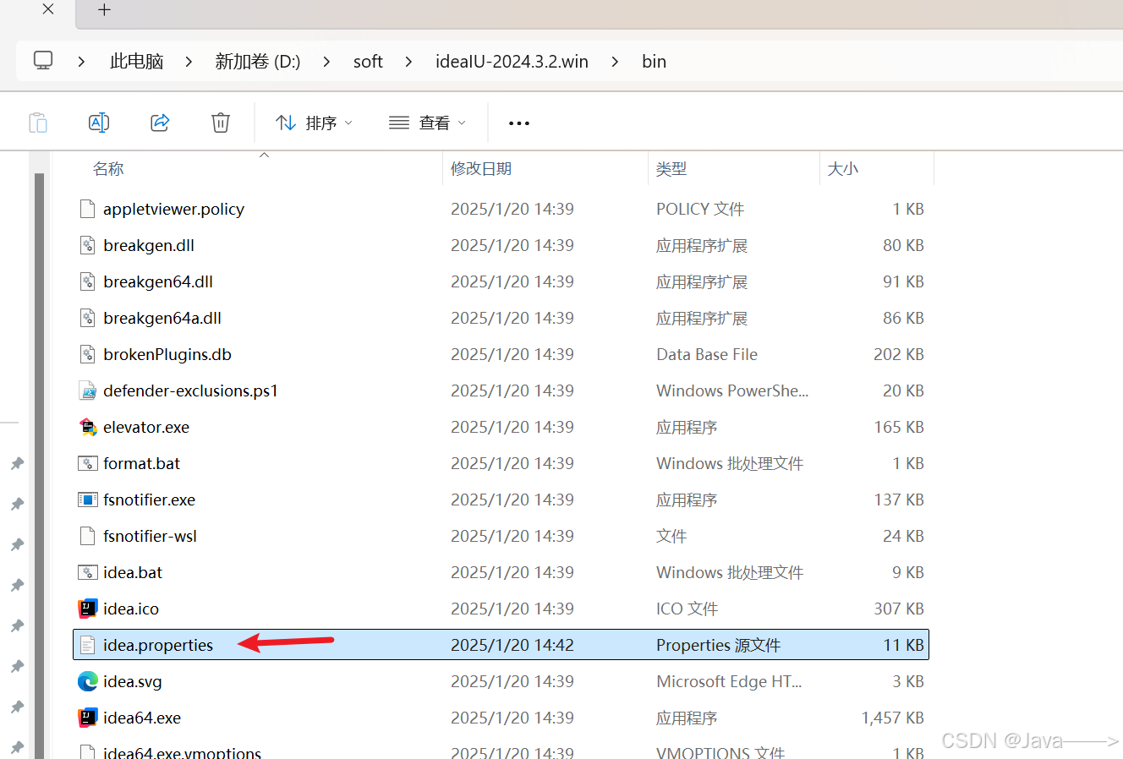Expand chevron after soft breadcrumb
The image size is (1123, 759).
pos(409,62)
